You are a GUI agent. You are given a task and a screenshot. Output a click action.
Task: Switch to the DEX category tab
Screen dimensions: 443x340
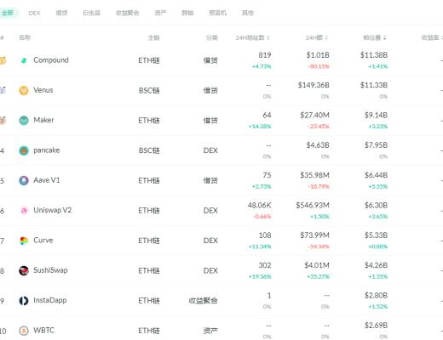pyautogui.click(x=34, y=13)
